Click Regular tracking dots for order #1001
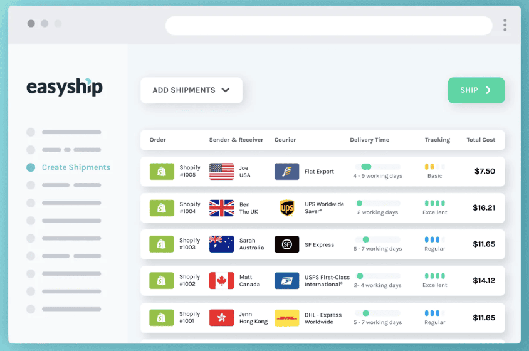 (x=434, y=313)
